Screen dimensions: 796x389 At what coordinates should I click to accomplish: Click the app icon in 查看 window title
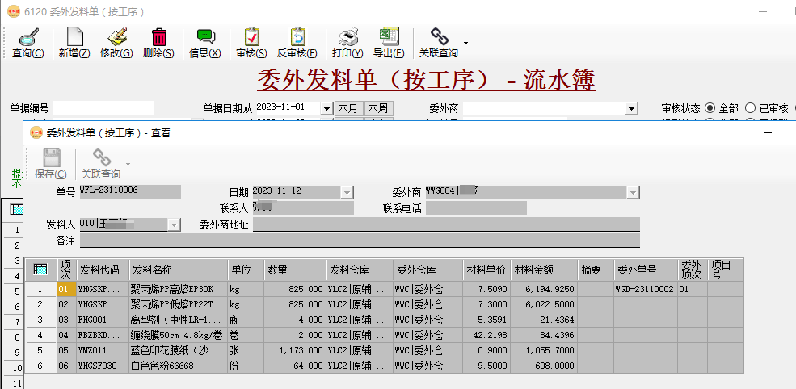[x=36, y=133]
